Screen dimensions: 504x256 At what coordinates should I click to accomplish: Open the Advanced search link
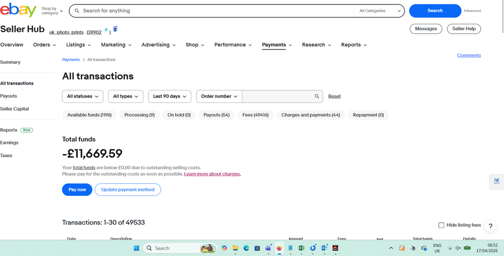(472, 11)
